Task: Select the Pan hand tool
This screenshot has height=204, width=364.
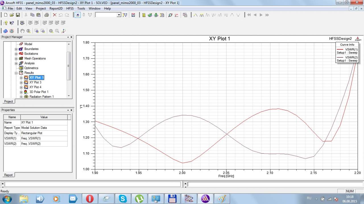Action: point(22,31)
